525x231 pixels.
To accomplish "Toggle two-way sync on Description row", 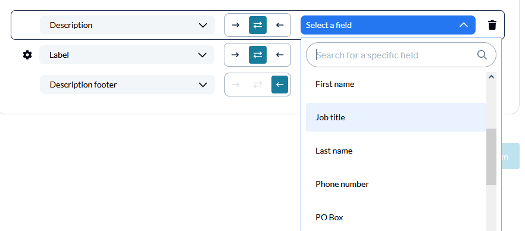I will tap(258, 25).
